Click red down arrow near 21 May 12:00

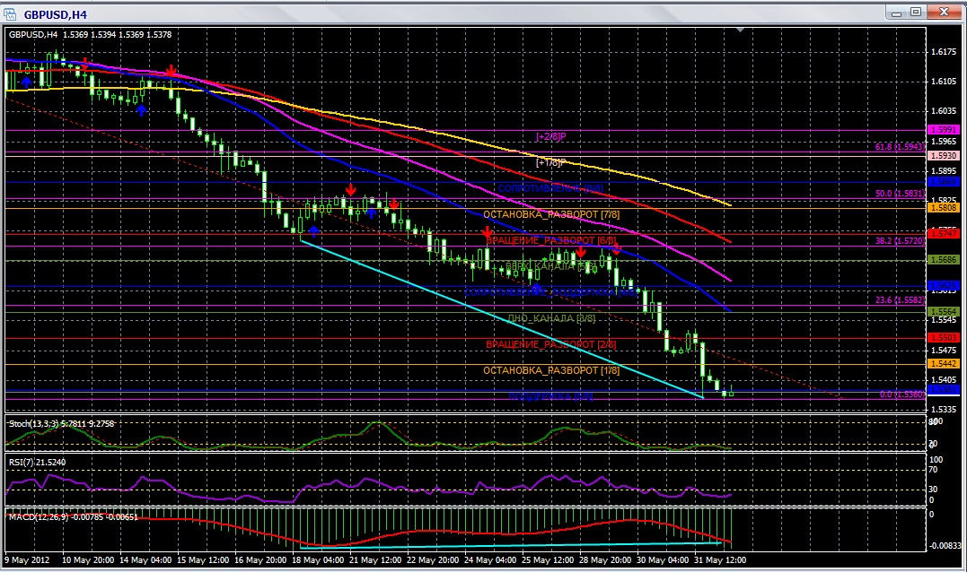[351, 189]
